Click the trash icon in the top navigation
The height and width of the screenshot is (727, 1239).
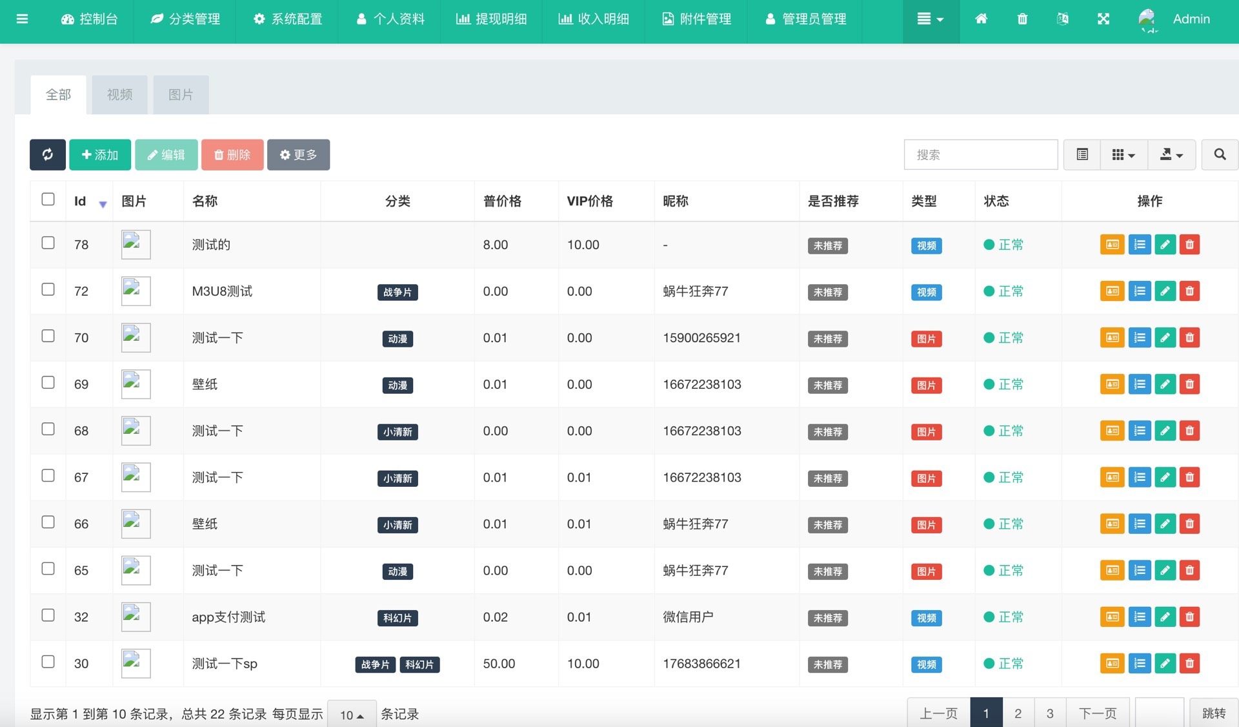(x=1022, y=19)
